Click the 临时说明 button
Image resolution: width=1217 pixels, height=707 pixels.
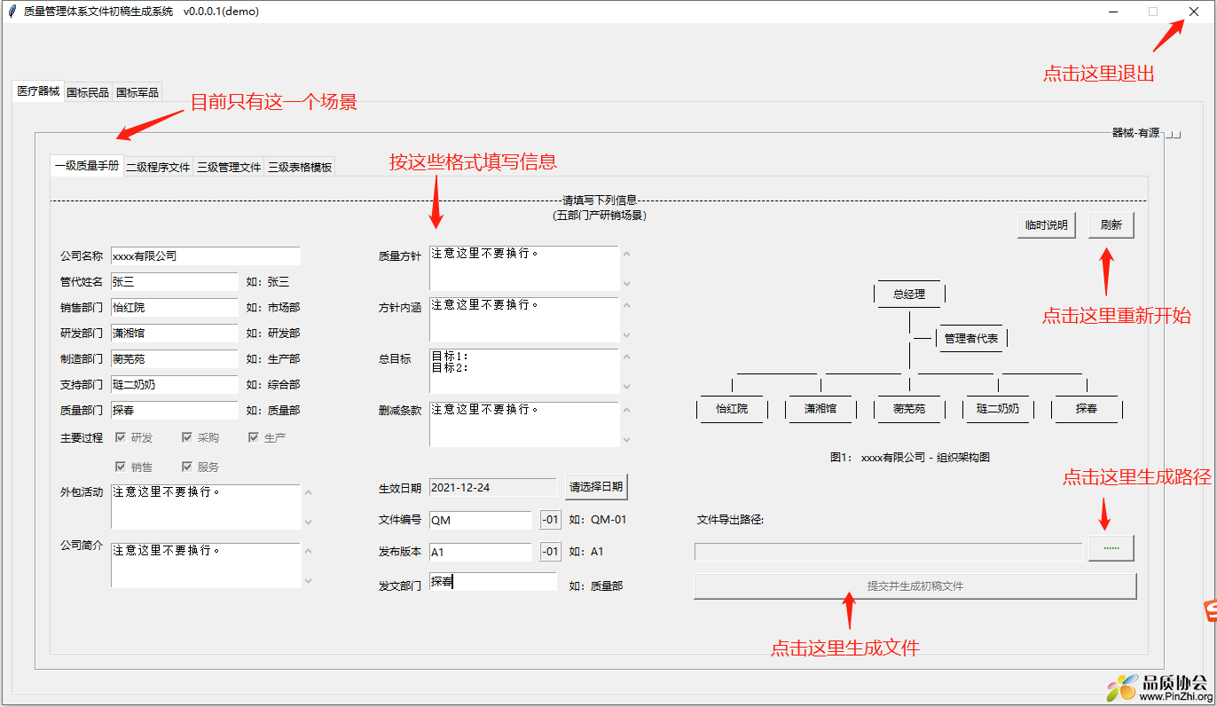pos(1047,225)
